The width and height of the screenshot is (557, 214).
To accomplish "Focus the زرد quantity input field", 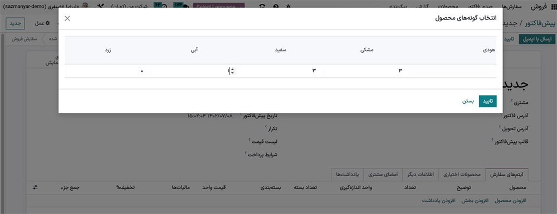I will point(109,71).
